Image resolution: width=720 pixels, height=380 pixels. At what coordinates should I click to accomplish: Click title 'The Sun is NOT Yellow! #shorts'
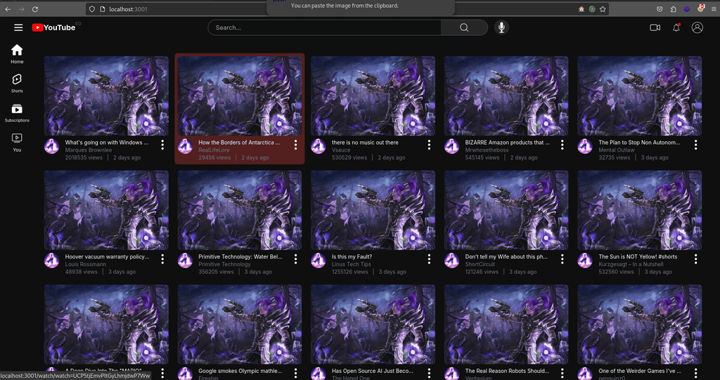pyautogui.click(x=638, y=257)
